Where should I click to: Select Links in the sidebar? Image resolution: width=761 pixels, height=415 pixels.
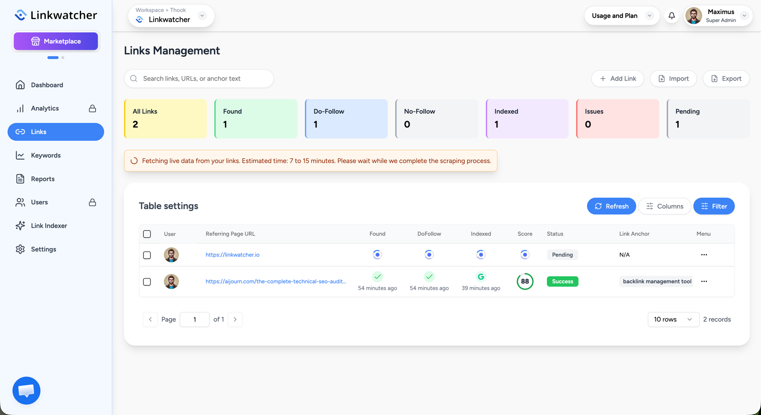click(56, 132)
